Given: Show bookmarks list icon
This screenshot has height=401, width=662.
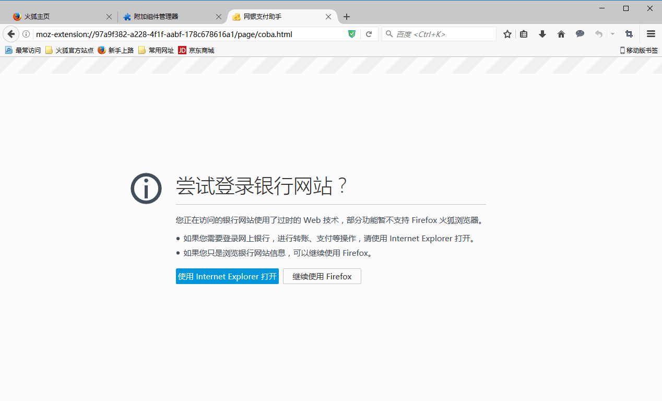Looking at the screenshot, I should click(524, 34).
